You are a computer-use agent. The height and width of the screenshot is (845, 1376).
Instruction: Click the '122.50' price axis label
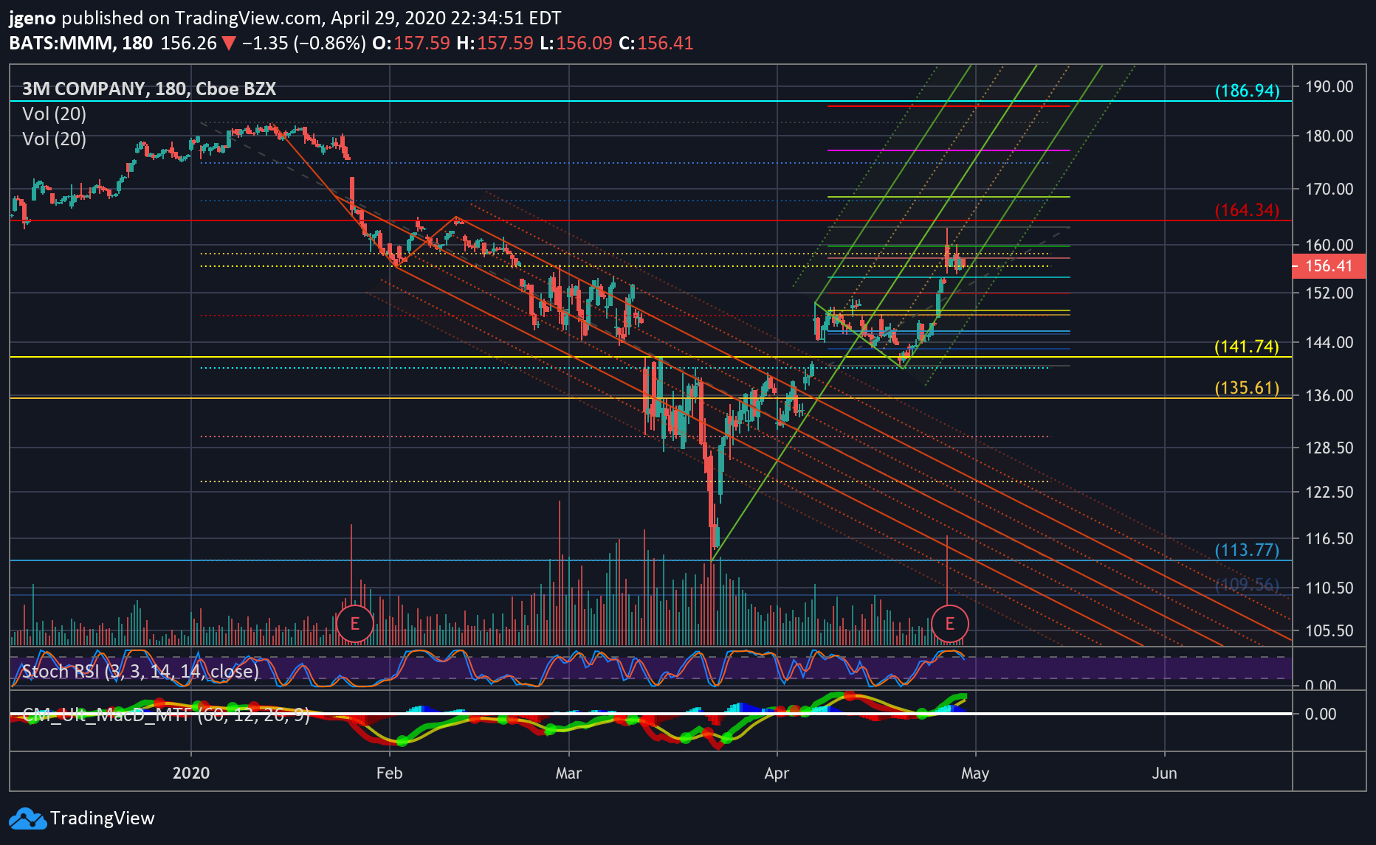[x=1329, y=492]
